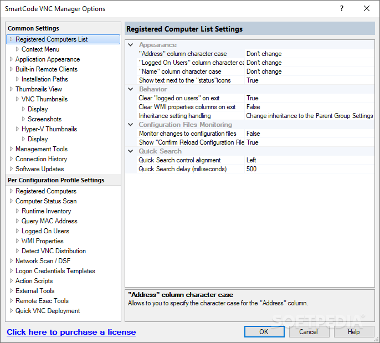This screenshot has width=380, height=343.
Task: Select Display under VNC Thumbnails
Action: [38, 109]
